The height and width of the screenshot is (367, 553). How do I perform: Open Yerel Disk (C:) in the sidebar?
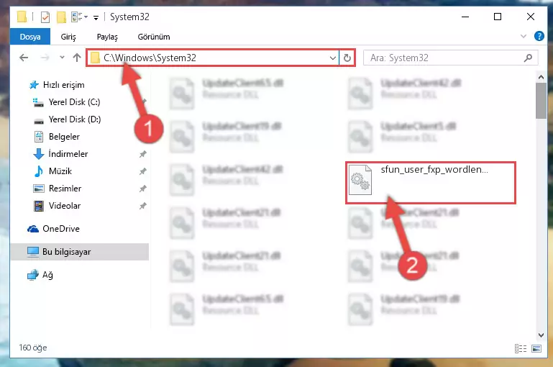tap(74, 102)
